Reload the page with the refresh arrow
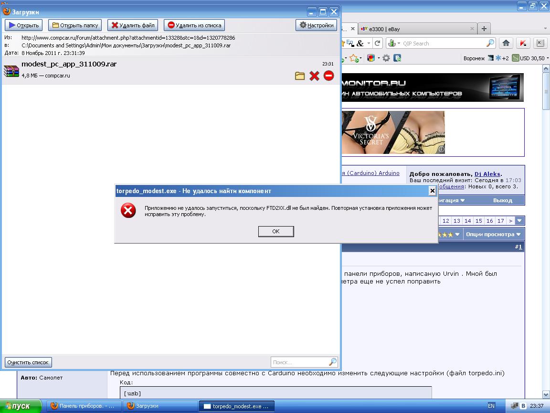The width and height of the screenshot is (550, 413). [x=377, y=43]
